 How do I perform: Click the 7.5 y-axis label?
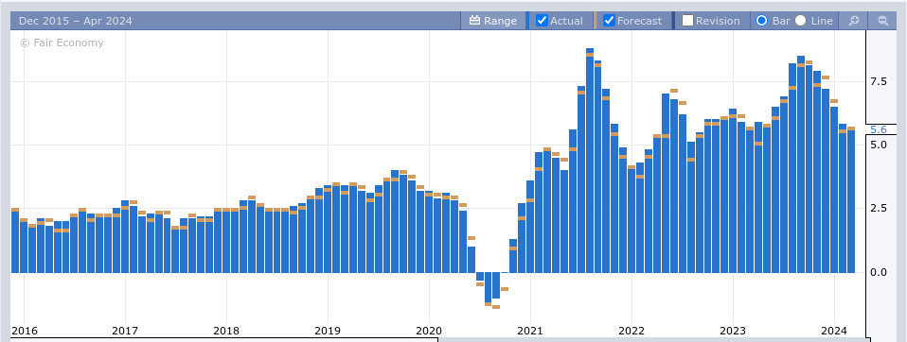tap(879, 82)
